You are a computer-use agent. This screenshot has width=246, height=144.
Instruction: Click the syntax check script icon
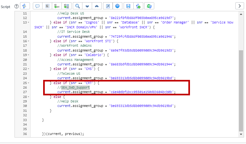tap(138, 6)
